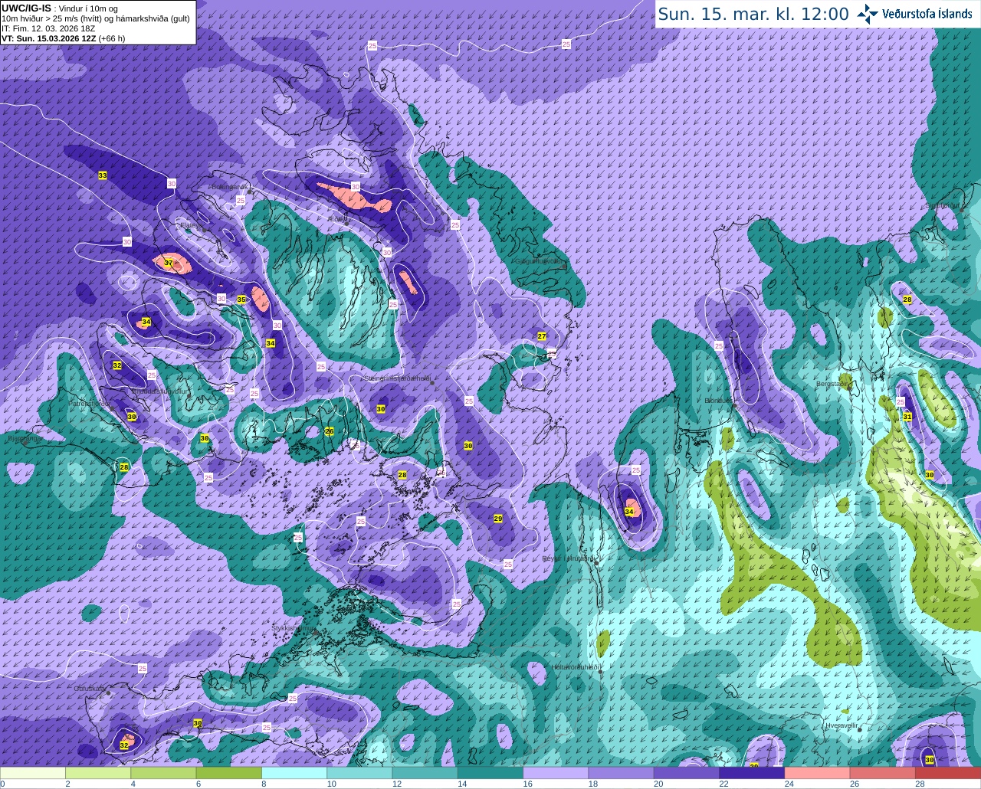981x789 pixels.
Task: Click the Stykkishólmur station label
Action: pos(294,627)
